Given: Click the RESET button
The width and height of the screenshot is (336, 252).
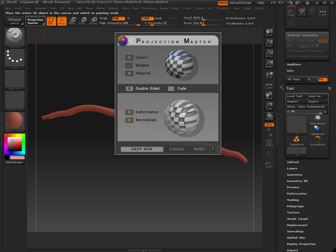Looking at the screenshot, I should coord(200,149).
